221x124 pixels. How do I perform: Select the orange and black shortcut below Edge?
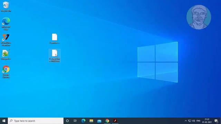click(x=6, y=40)
